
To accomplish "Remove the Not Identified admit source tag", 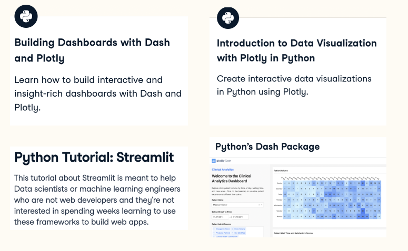I will (233, 233).
